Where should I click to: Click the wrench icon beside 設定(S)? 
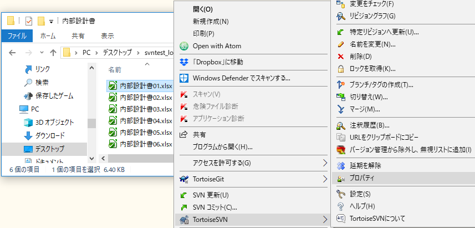[341, 194]
